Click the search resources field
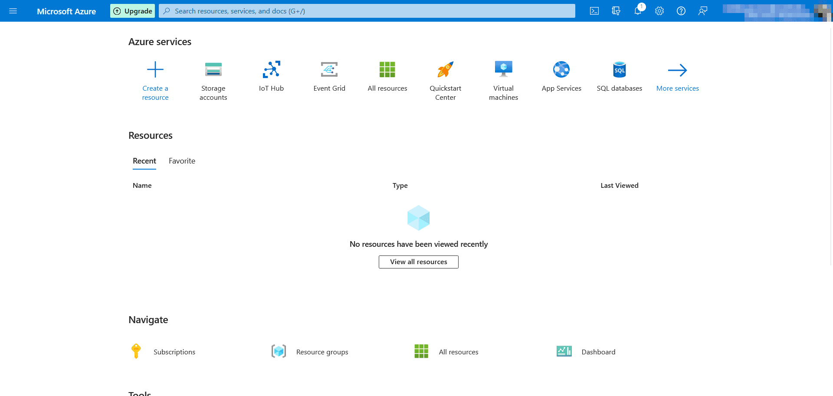833x396 pixels. (367, 11)
